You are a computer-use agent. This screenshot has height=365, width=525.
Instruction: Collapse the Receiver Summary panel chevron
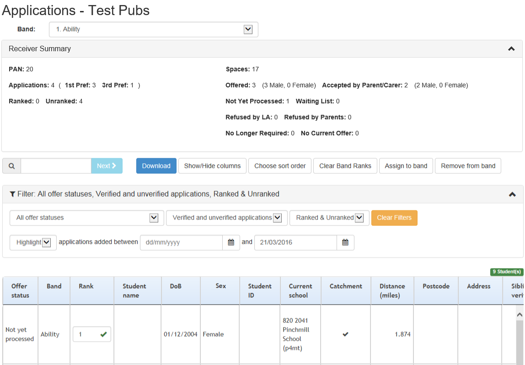click(x=511, y=49)
